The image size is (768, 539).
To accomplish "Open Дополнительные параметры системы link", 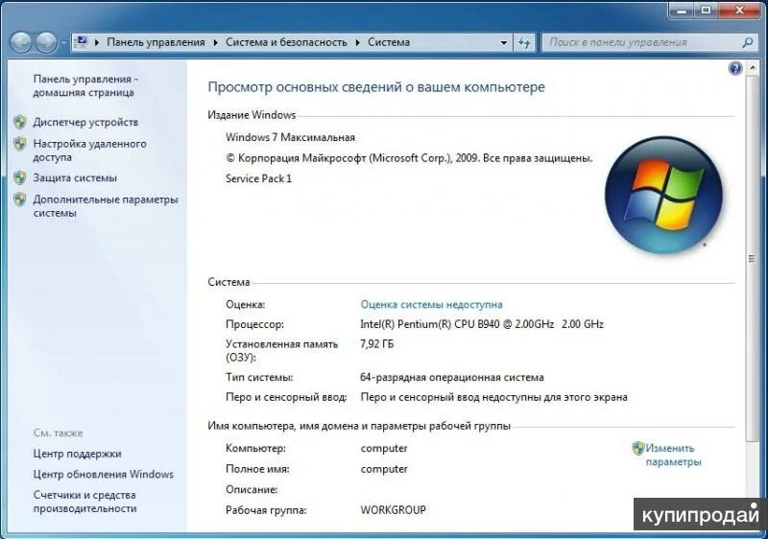I will tap(106, 206).
